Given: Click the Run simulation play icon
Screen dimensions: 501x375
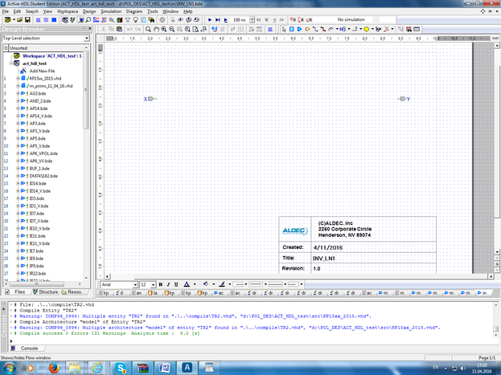Looking at the screenshot, I should click(209, 19).
